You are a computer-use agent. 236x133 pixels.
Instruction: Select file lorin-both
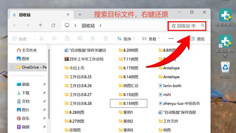170,85
